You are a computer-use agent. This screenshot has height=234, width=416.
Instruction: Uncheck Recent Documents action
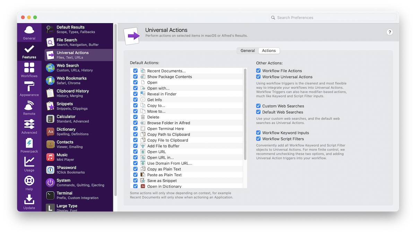(x=136, y=71)
